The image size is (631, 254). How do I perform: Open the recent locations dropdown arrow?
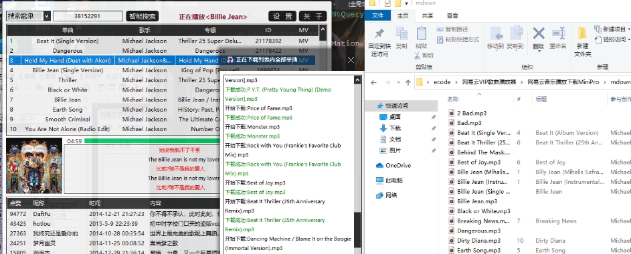click(x=398, y=82)
